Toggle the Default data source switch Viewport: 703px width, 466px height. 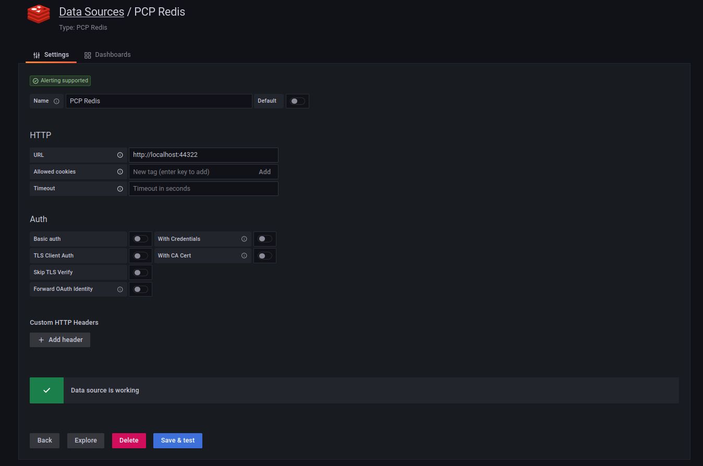coord(298,101)
